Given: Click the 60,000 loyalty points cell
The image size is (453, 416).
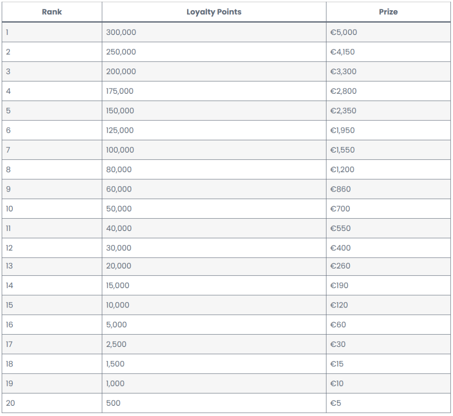Looking at the screenshot, I should click(x=214, y=189).
